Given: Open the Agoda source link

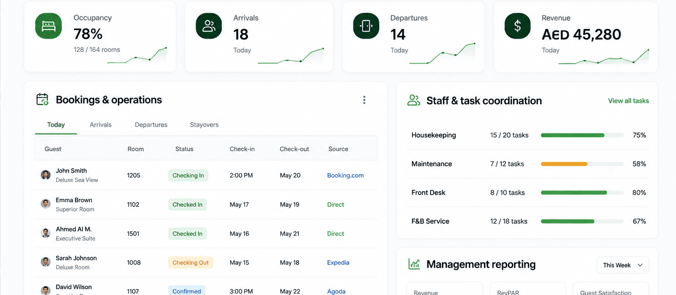Looking at the screenshot, I should pos(336,291).
